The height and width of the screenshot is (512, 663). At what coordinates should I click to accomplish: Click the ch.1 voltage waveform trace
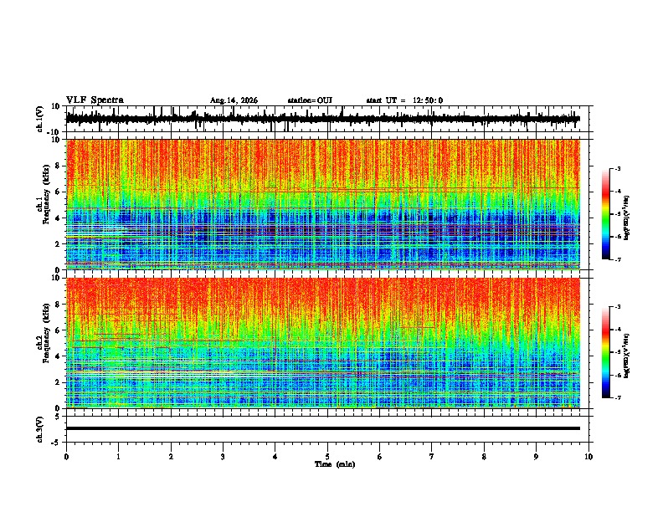323,119
